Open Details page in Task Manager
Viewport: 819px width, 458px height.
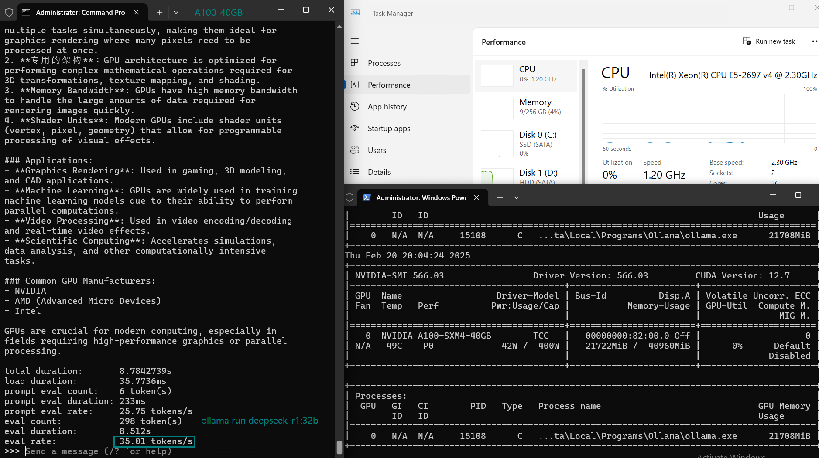pyautogui.click(x=408, y=172)
